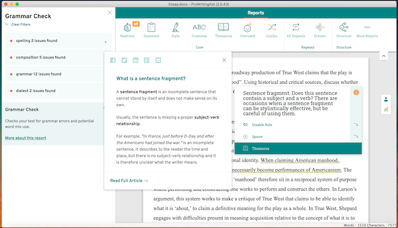
Task: Choose Ignore in suggestion popup
Action: (x=257, y=137)
